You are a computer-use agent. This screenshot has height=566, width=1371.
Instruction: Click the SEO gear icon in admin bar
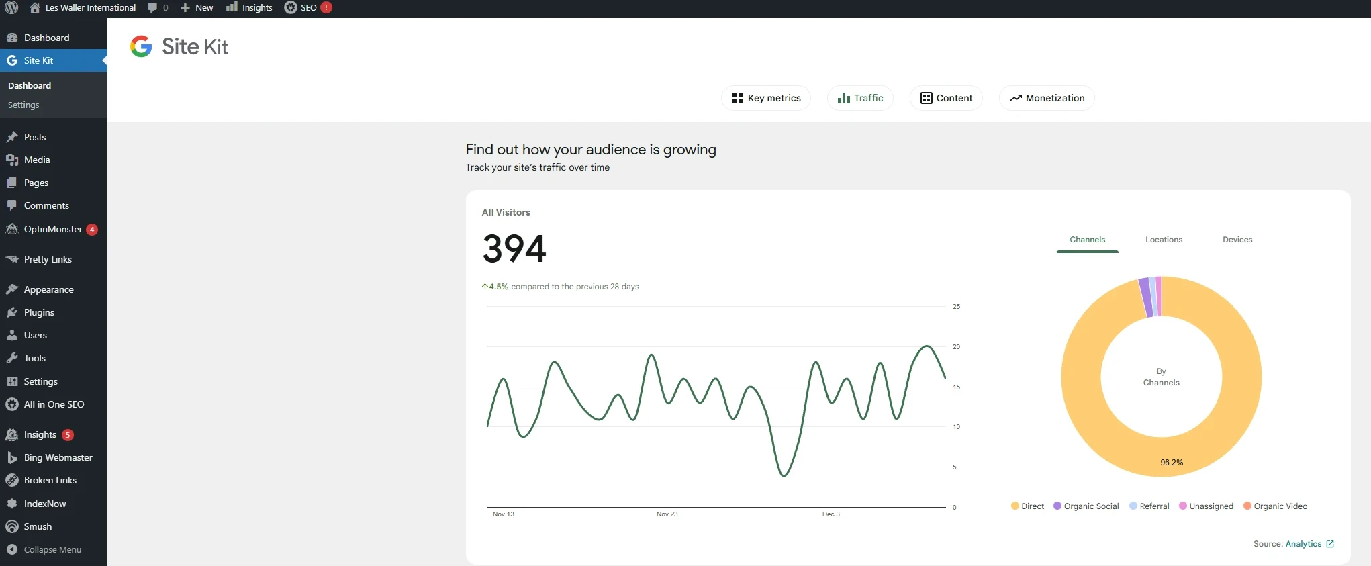[291, 8]
